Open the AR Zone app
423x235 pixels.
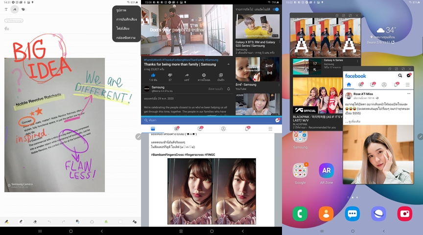(326, 171)
